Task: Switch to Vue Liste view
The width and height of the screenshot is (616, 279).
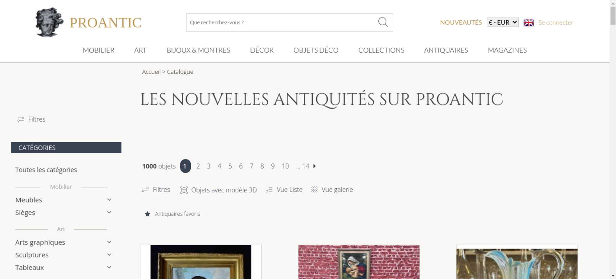Action: [x=284, y=190]
